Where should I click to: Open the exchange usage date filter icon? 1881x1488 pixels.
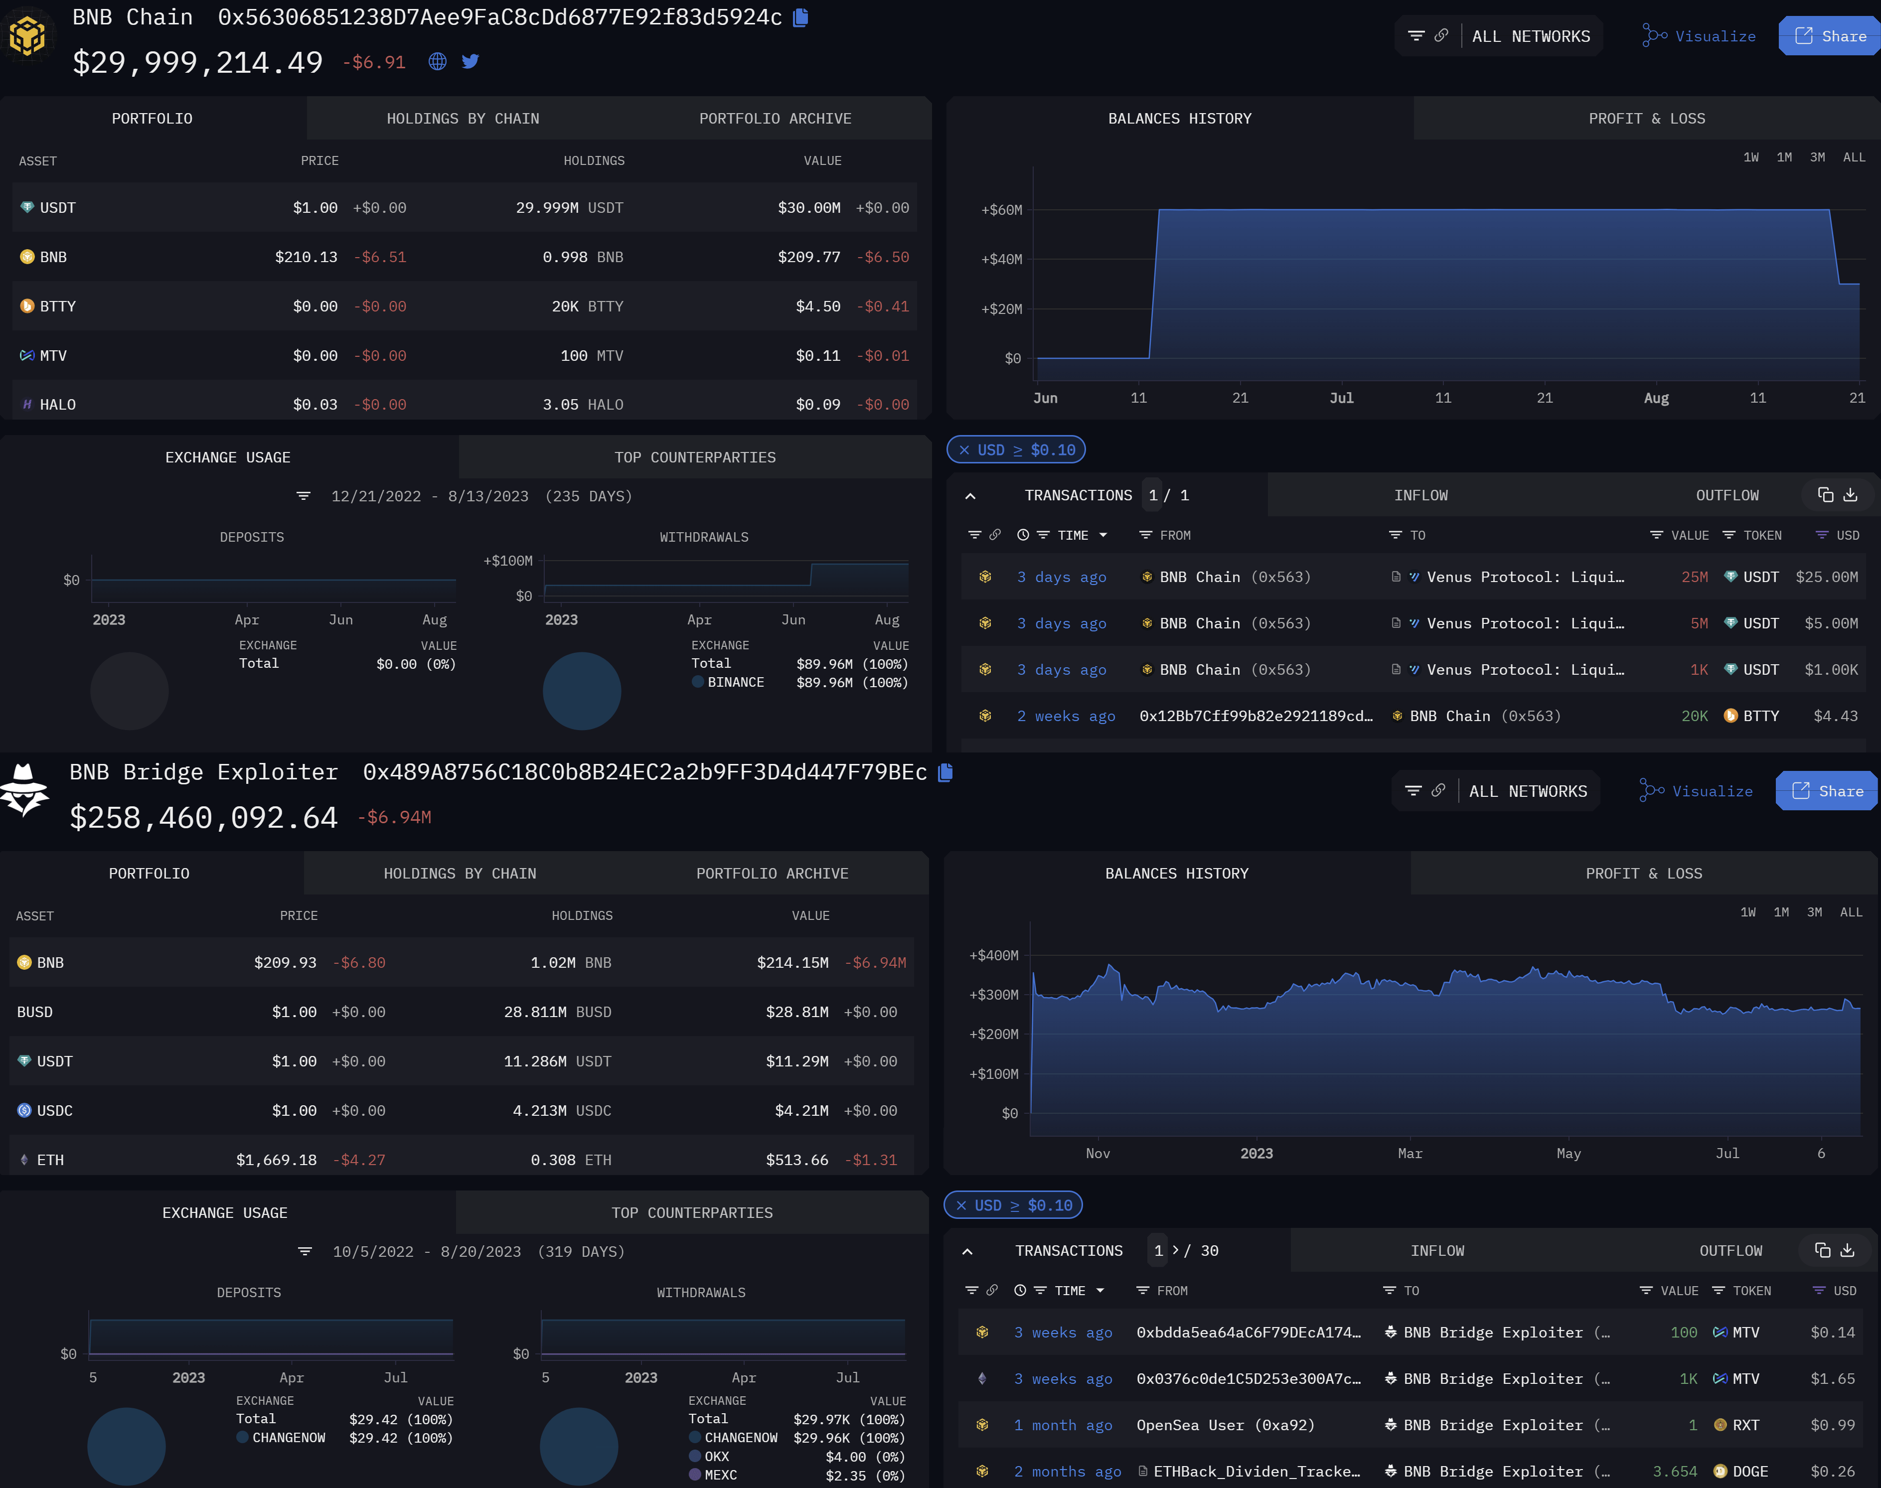pos(303,496)
